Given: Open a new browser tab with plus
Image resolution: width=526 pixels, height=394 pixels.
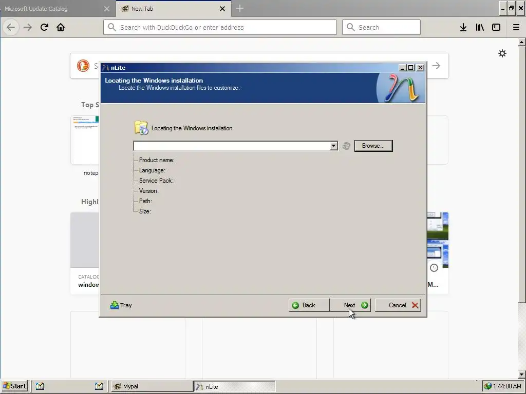Looking at the screenshot, I should (x=239, y=8).
